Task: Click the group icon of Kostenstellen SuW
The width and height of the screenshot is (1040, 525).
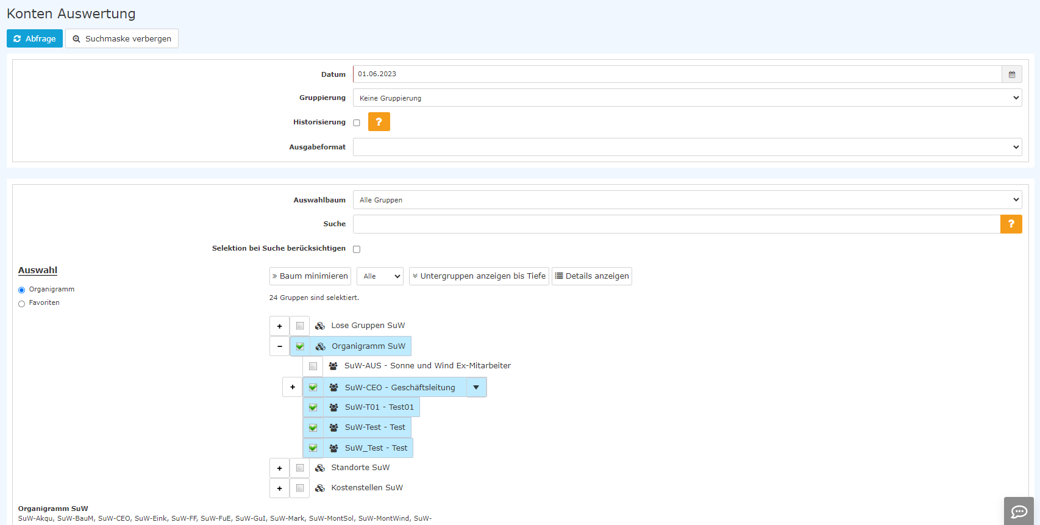Action: [x=319, y=488]
